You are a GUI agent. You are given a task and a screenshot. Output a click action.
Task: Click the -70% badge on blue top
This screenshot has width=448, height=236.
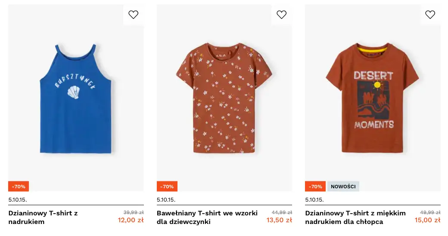point(19,187)
